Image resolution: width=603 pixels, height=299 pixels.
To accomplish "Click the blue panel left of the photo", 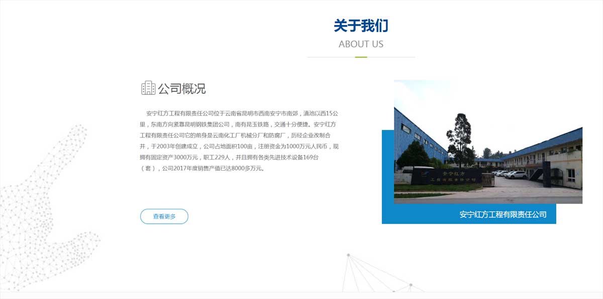I will [387, 176].
